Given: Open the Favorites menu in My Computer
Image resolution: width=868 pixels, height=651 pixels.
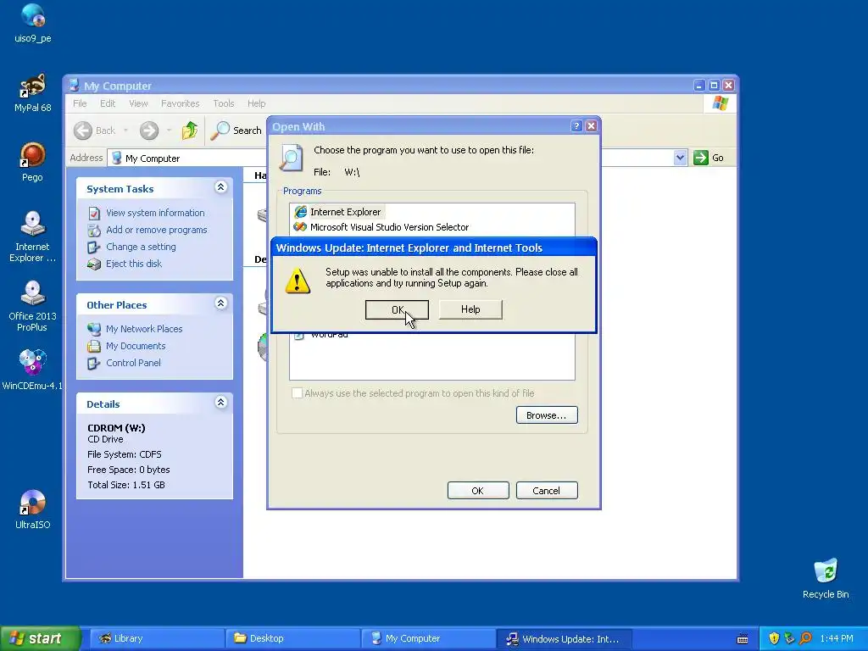Looking at the screenshot, I should click(x=180, y=103).
